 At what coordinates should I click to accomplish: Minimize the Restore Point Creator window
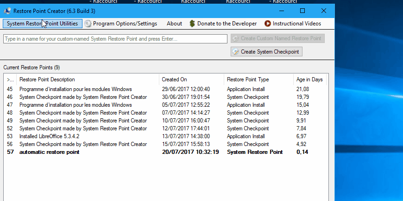(x=282, y=11)
